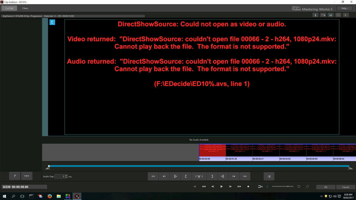Set the end point bracket
The width and height of the screenshot is (356, 200).
[212, 176]
